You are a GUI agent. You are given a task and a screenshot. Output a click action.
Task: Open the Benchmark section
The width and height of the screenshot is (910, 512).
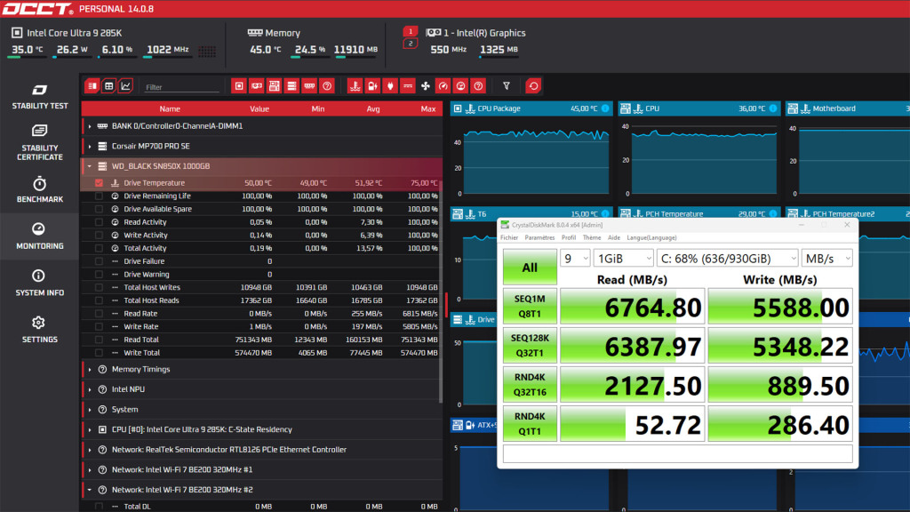click(x=39, y=190)
